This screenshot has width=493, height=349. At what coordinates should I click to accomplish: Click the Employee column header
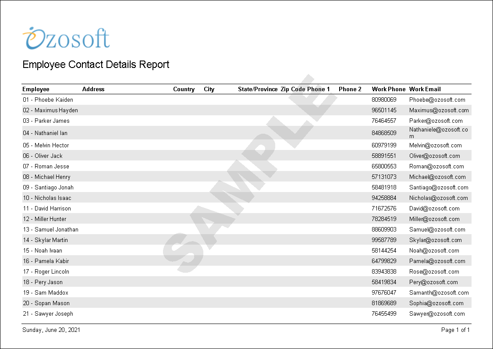point(36,89)
